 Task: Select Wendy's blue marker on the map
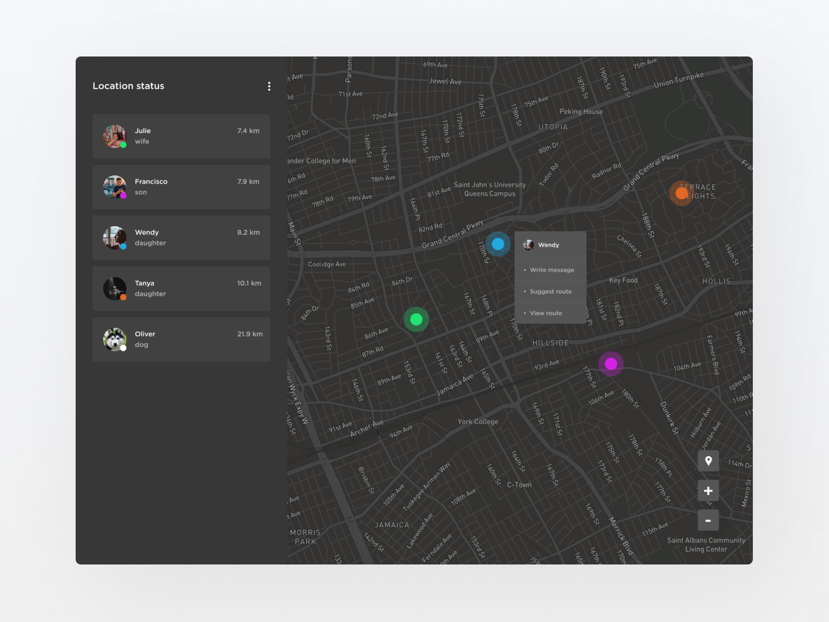[498, 244]
